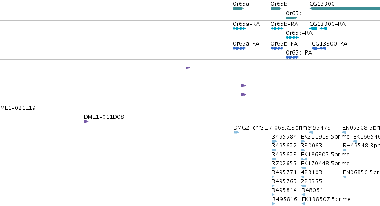This screenshot has height=206, width=380.
Task: Select the DME1-011D08 clone label
Action: click(104, 117)
